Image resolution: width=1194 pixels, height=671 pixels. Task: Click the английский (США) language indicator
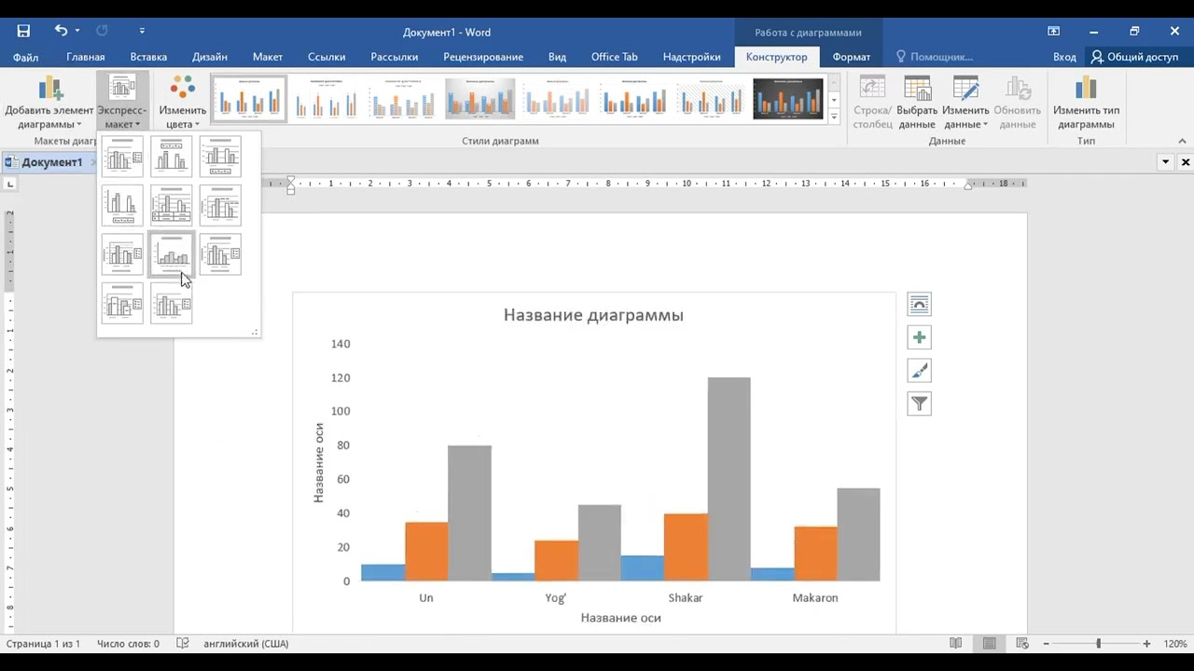click(245, 644)
